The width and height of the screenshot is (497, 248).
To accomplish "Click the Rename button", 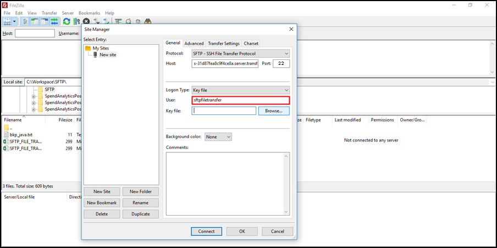I will 141,203.
